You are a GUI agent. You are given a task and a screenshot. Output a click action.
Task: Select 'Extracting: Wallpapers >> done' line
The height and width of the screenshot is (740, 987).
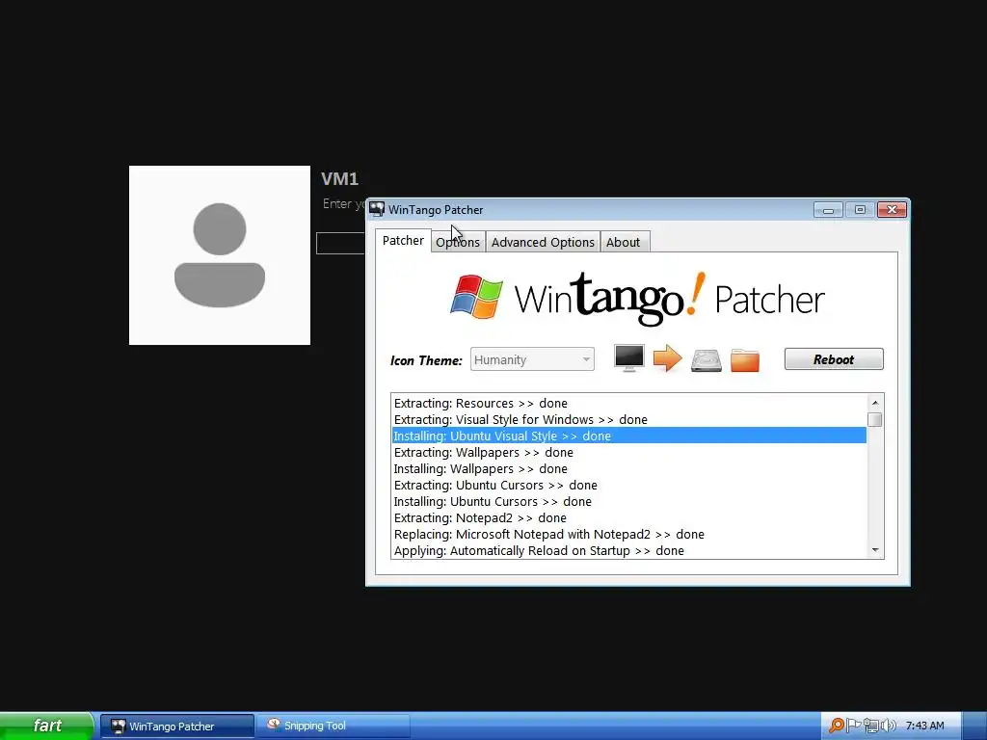tap(628, 453)
